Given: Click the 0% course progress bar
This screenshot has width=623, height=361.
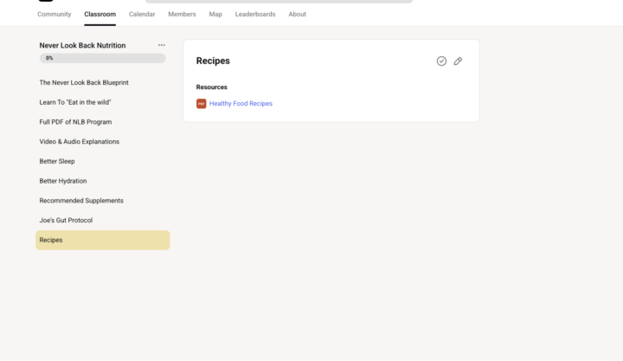Looking at the screenshot, I should point(102,58).
